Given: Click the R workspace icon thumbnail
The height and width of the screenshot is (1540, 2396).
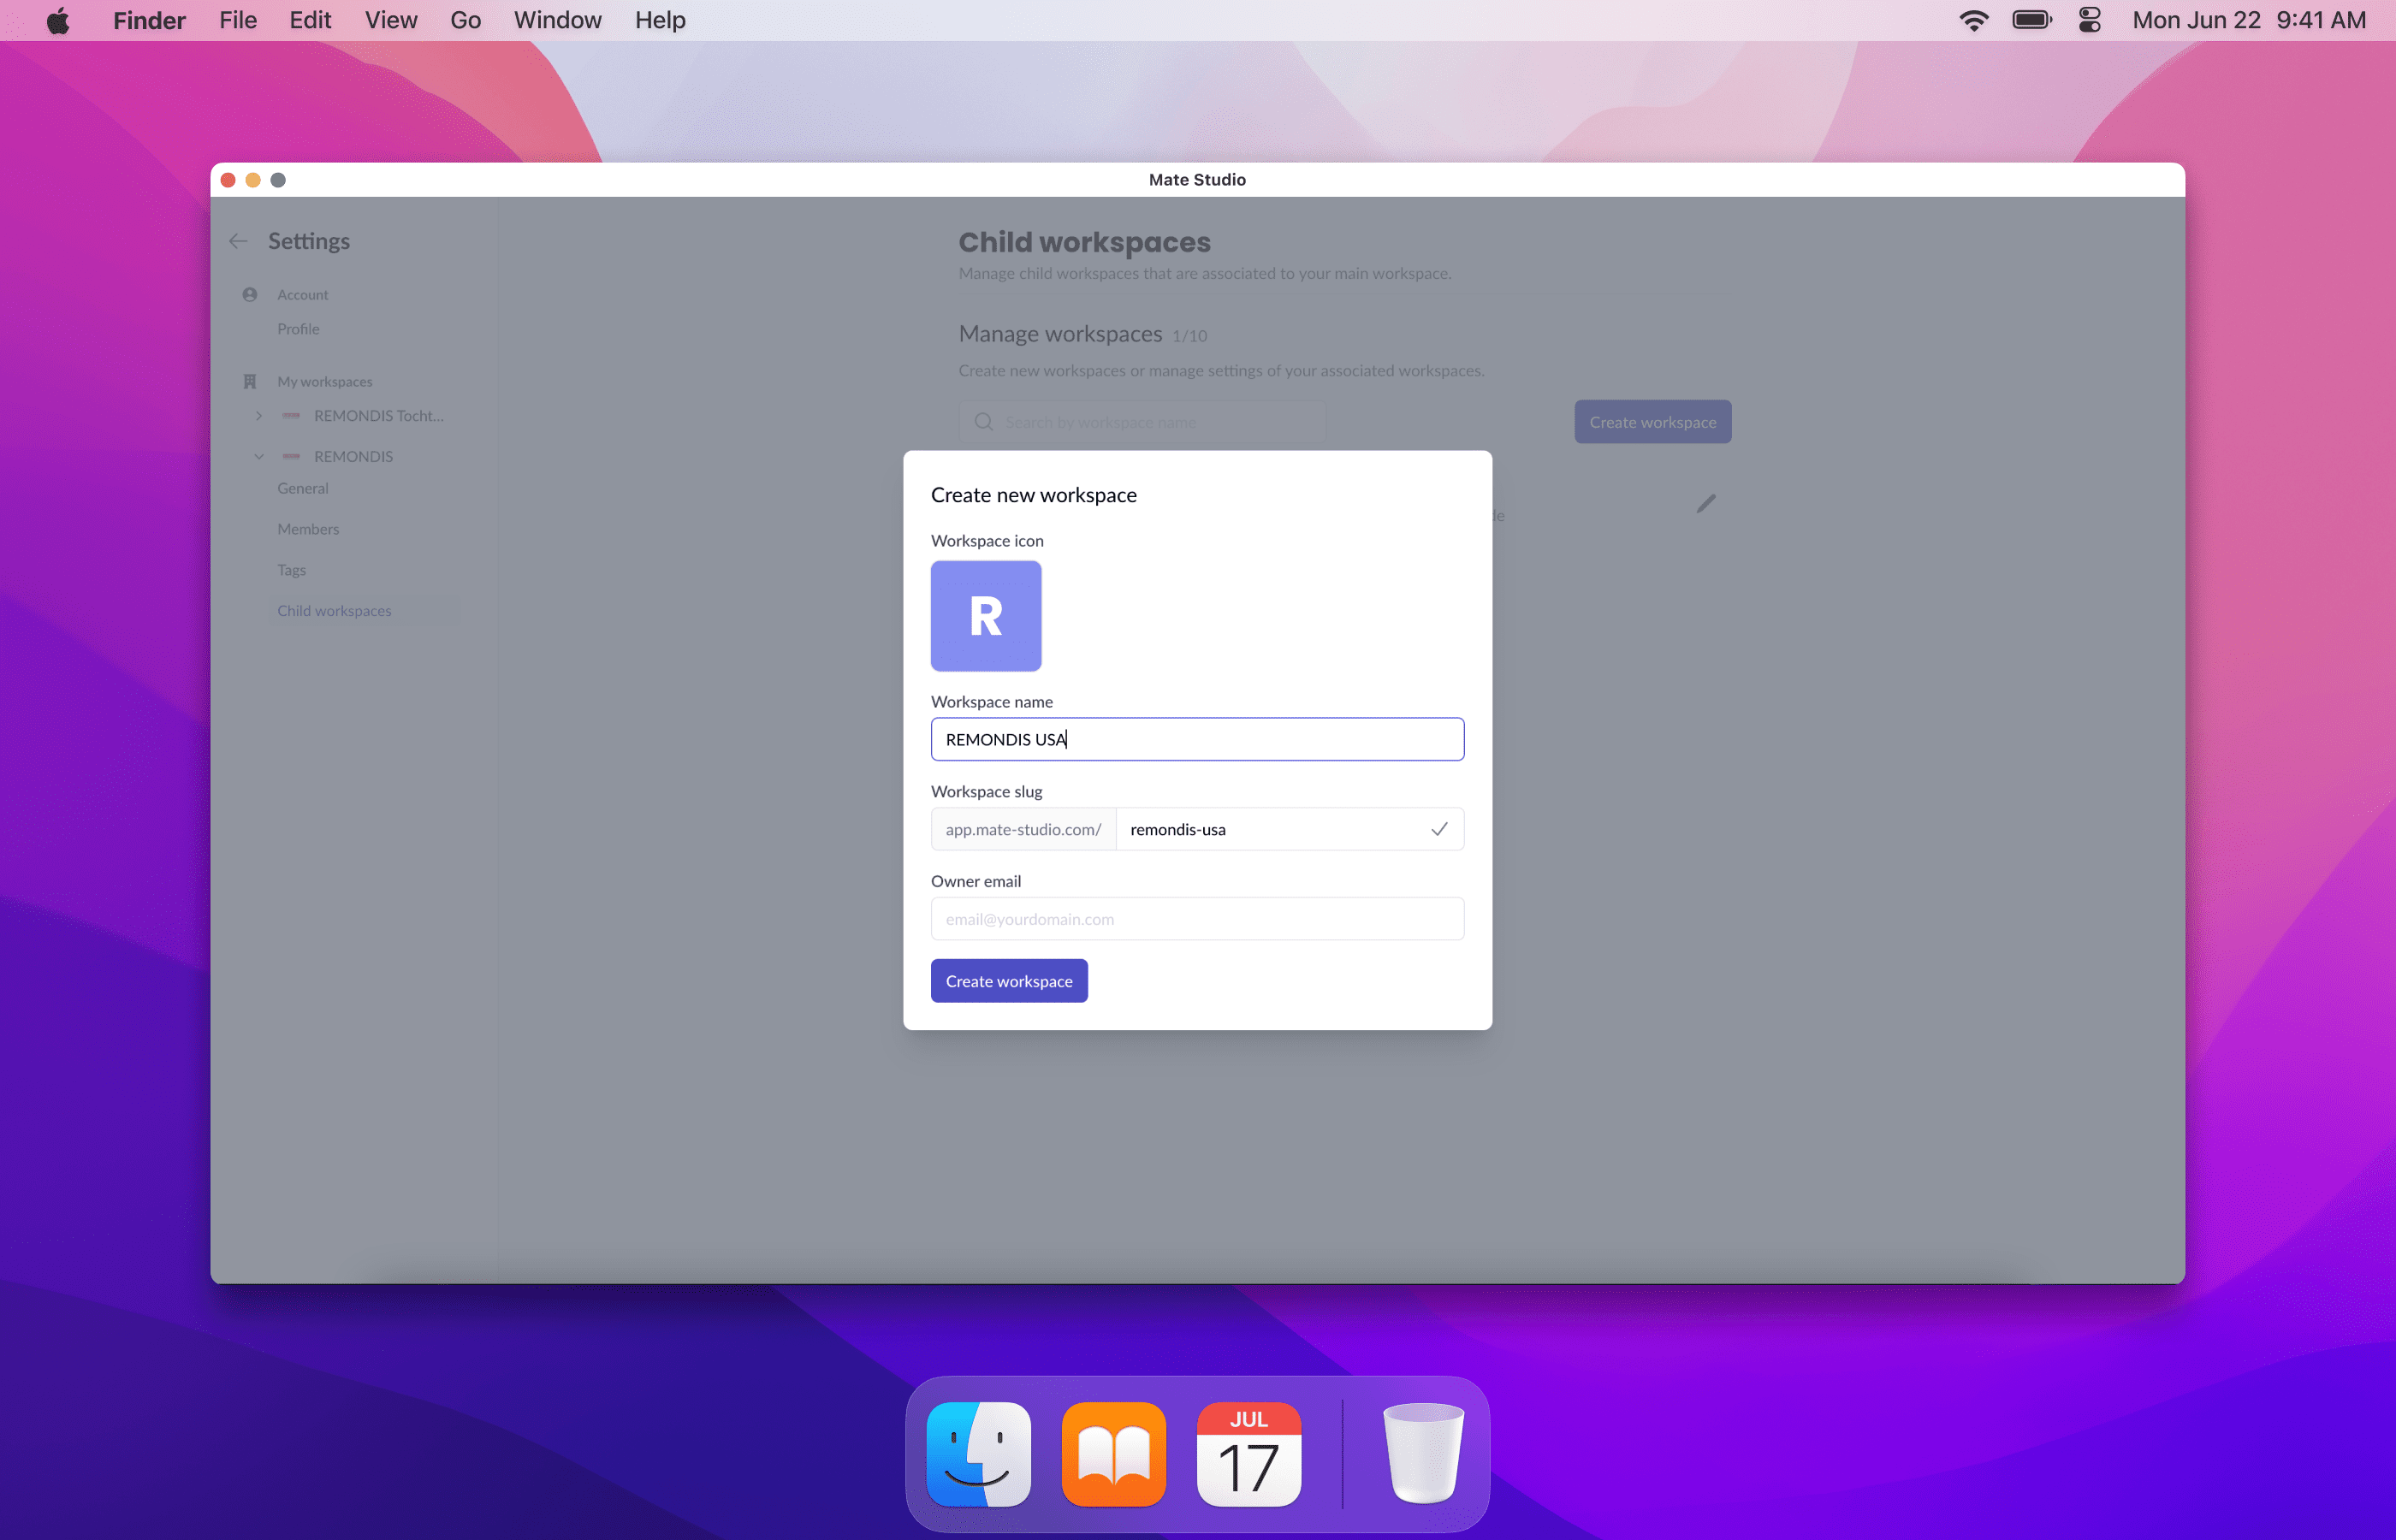Looking at the screenshot, I should (986, 615).
